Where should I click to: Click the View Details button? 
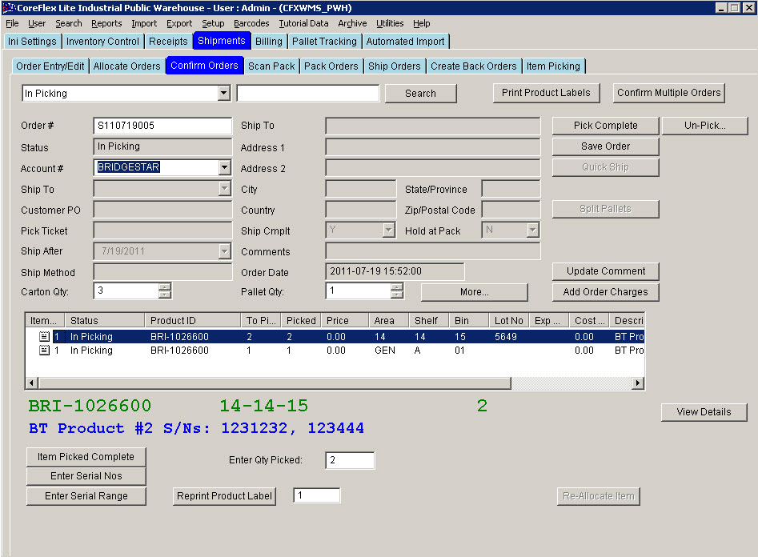click(x=704, y=412)
